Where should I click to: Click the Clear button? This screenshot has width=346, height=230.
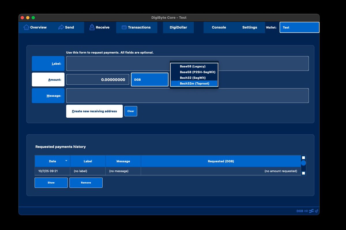point(131,111)
